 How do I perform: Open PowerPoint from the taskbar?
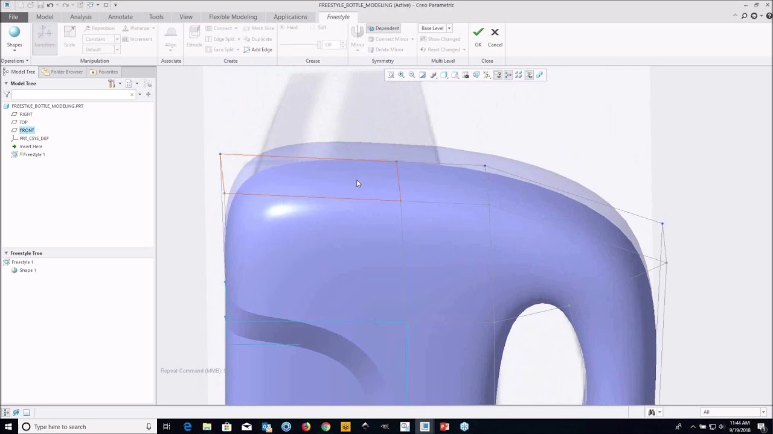444,427
